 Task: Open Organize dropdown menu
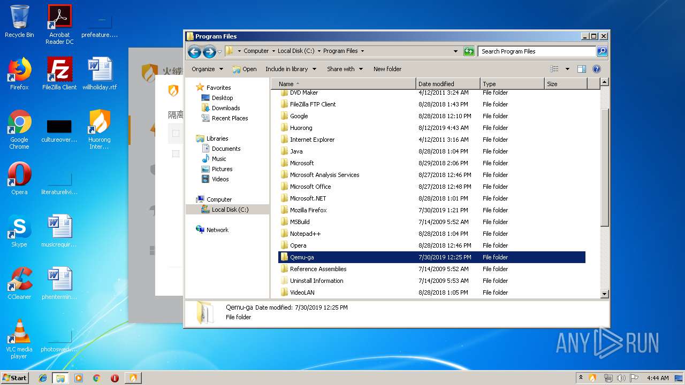[x=207, y=69]
